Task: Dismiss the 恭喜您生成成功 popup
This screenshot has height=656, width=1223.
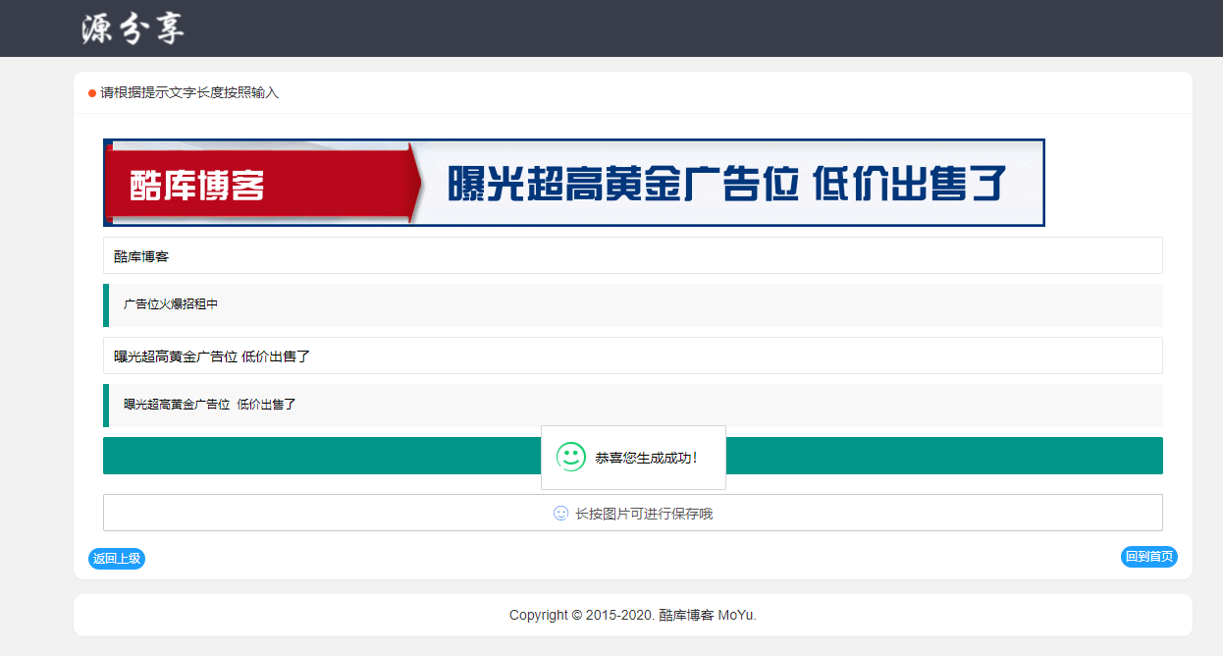Action: tap(633, 456)
